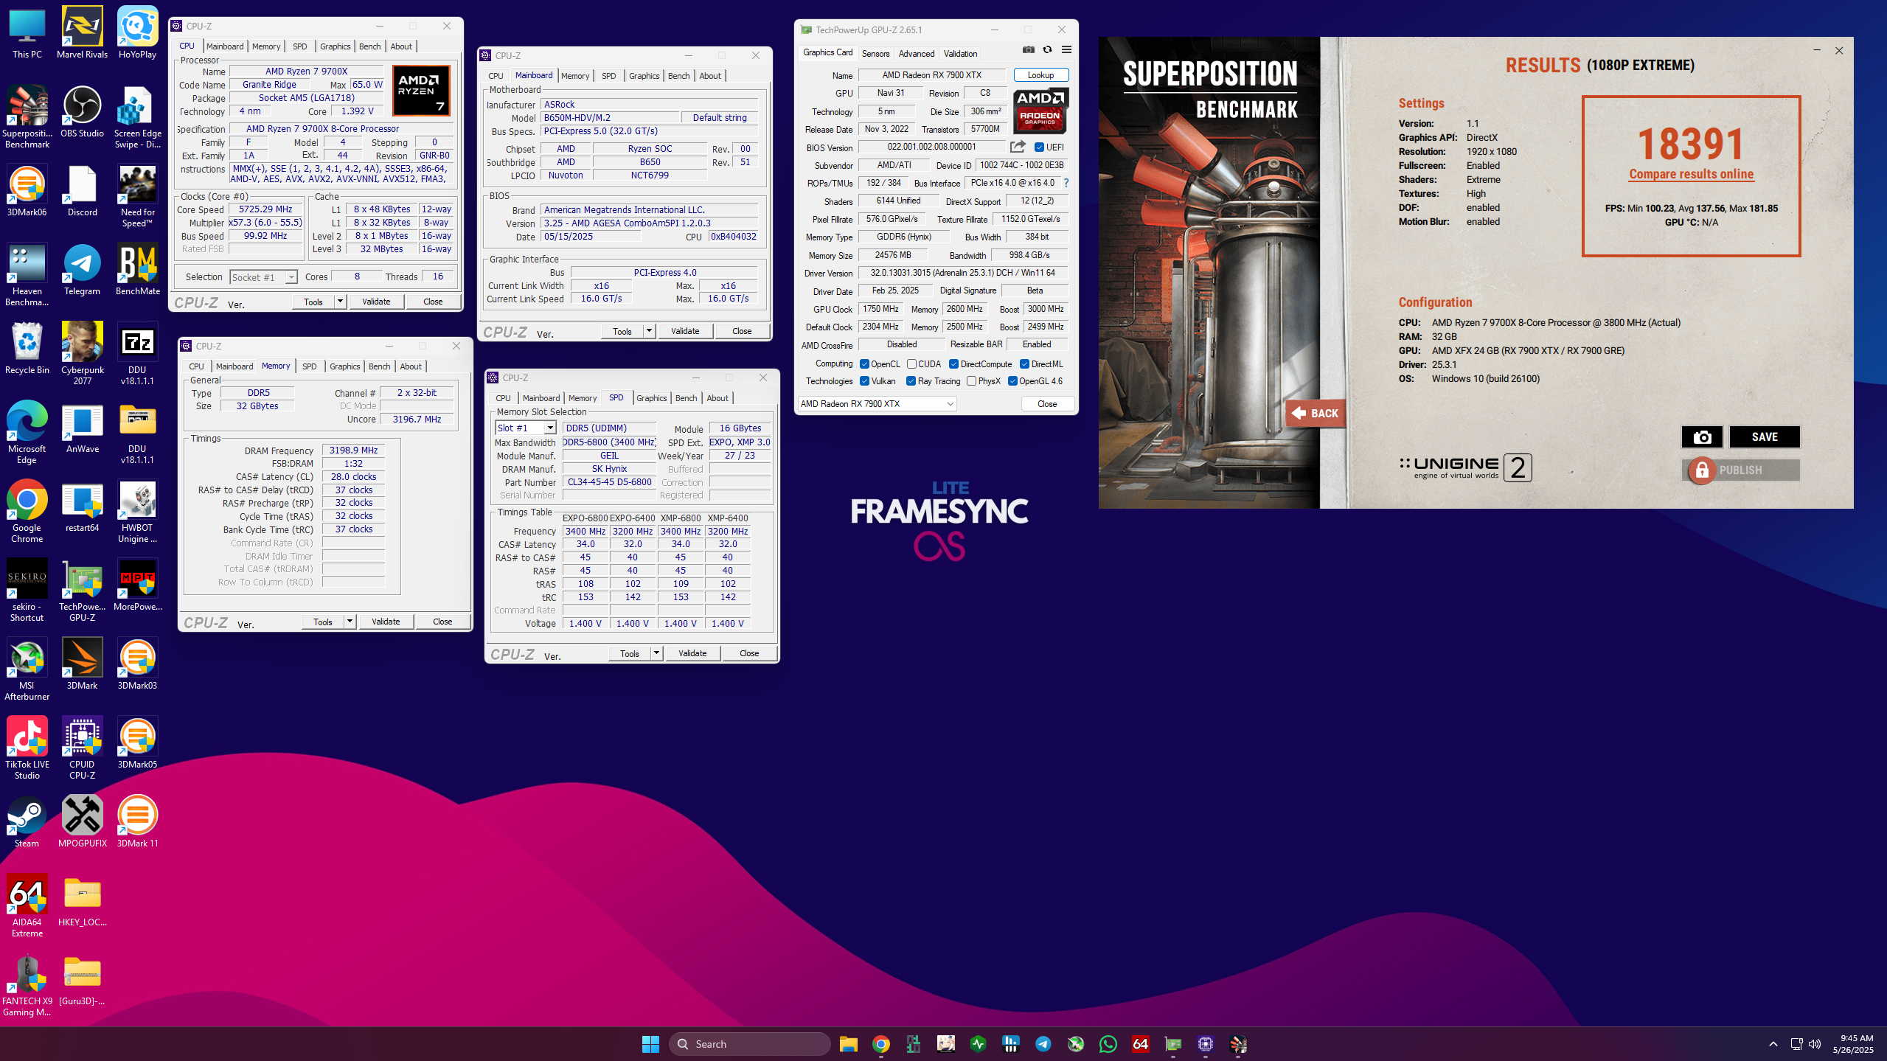Toggle Ray Tracing checkbox in GPU-Z

point(911,381)
